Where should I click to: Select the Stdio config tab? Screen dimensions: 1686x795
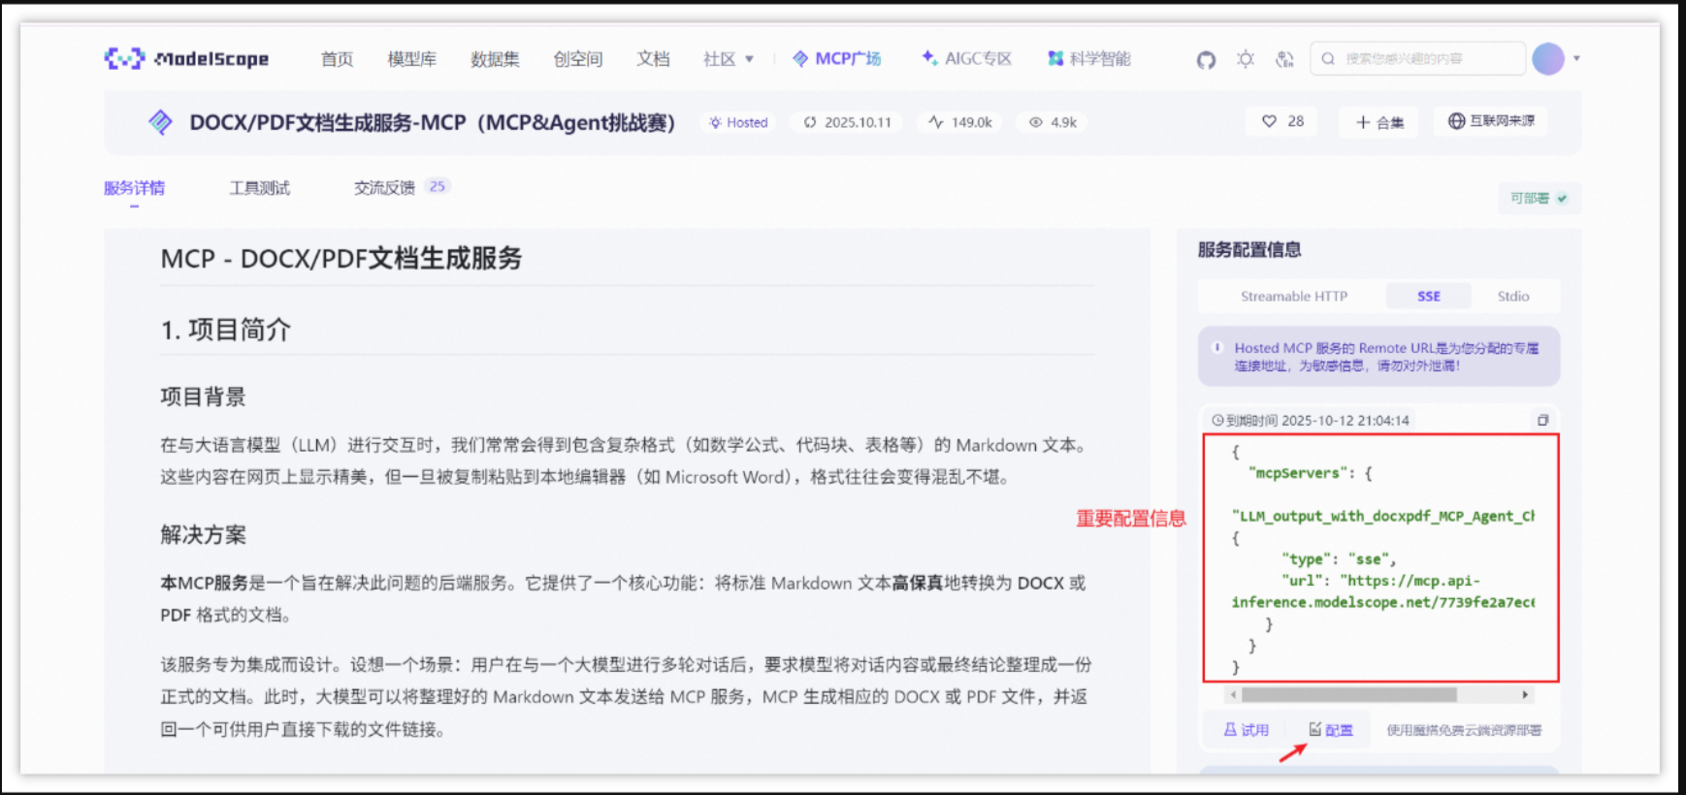pyautogui.click(x=1513, y=297)
